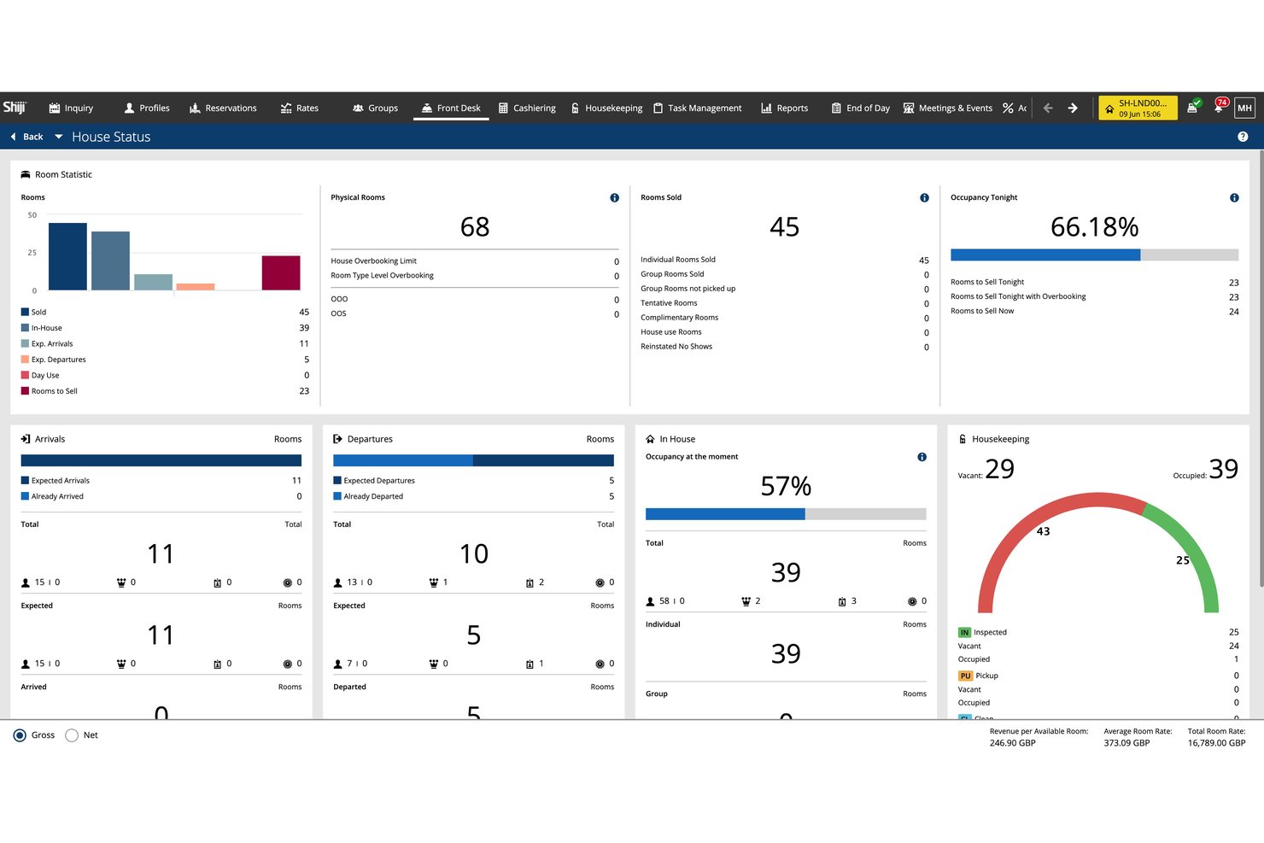Open the Task Management menu

tap(697, 108)
